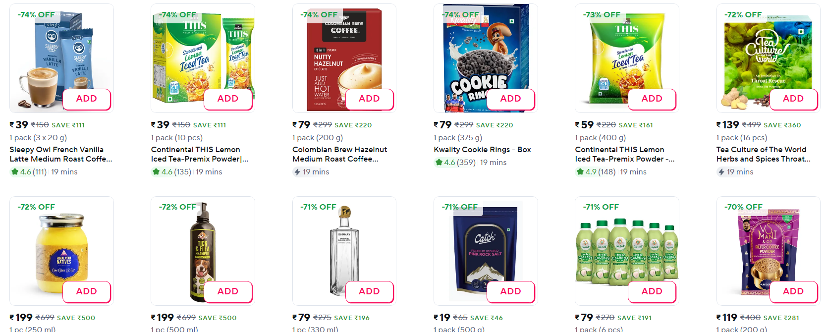This screenshot has width=825, height=332.
Task: Click the star icon for Kwality Cookie Rings rating
Action: click(439, 163)
